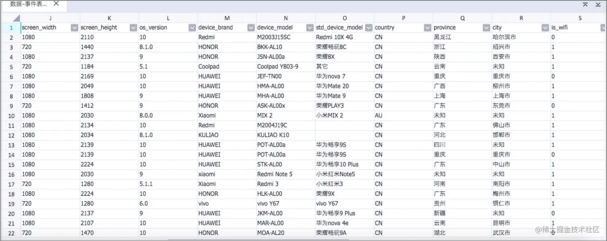The image size is (607, 241).
Task: Click the cell 荣耀PLAY3
Action: (x=345, y=106)
